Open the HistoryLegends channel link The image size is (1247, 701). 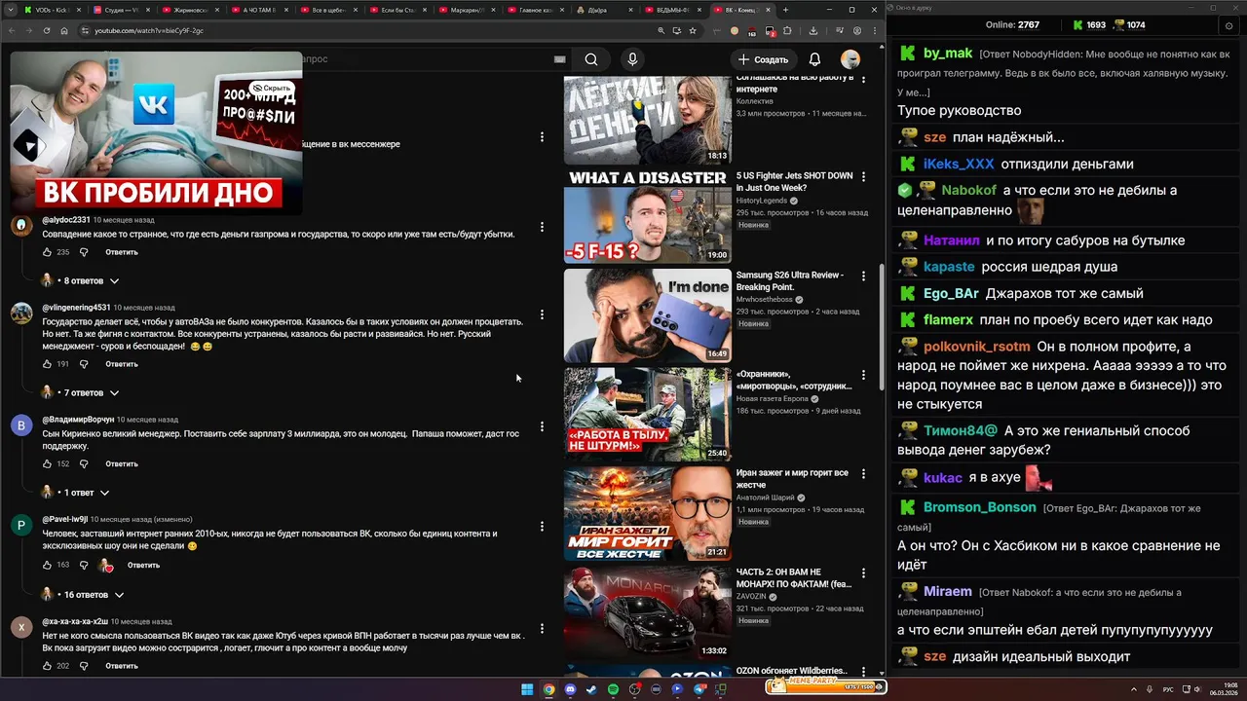tap(762, 201)
